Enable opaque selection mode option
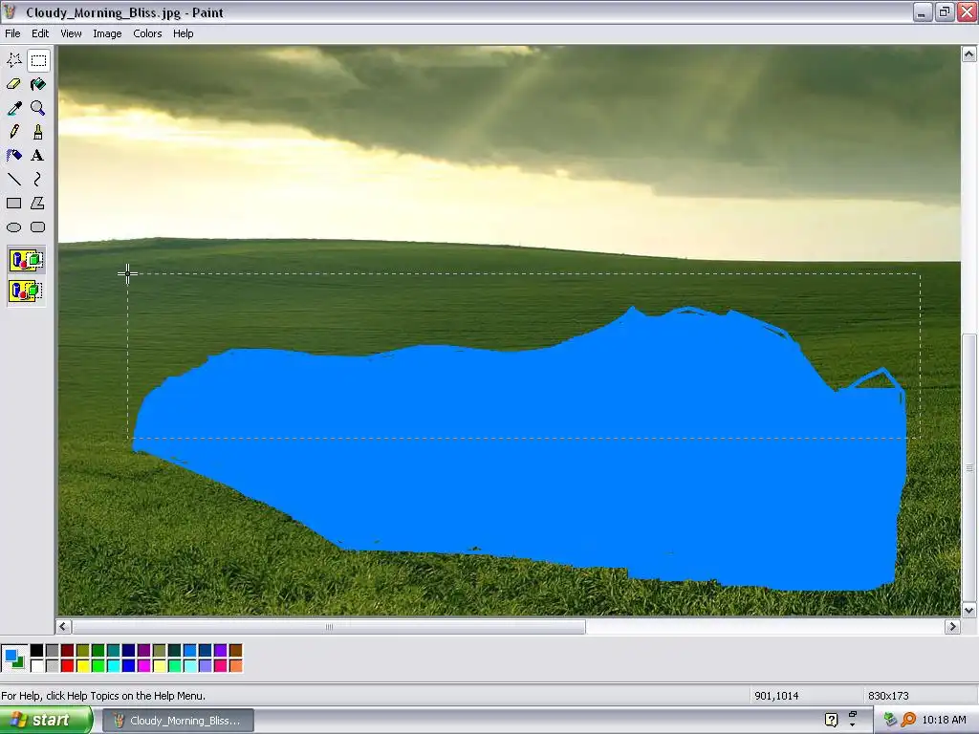The width and height of the screenshot is (979, 734). tap(26, 260)
